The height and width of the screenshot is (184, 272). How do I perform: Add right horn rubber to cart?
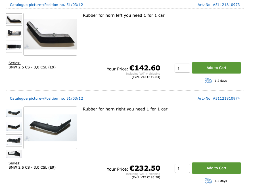(216, 168)
